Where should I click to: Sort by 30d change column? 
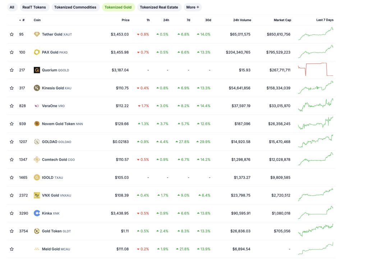208,20
